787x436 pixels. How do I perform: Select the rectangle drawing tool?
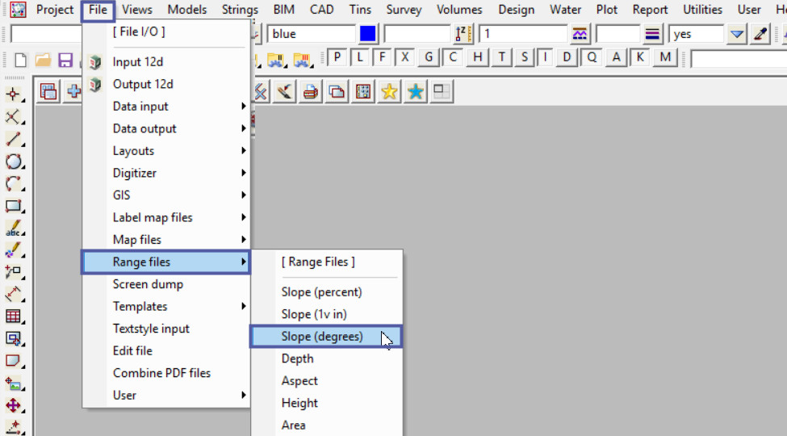coord(14,205)
